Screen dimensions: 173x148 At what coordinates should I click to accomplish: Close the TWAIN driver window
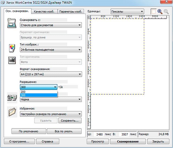pyautogui.click(x=166, y=2)
